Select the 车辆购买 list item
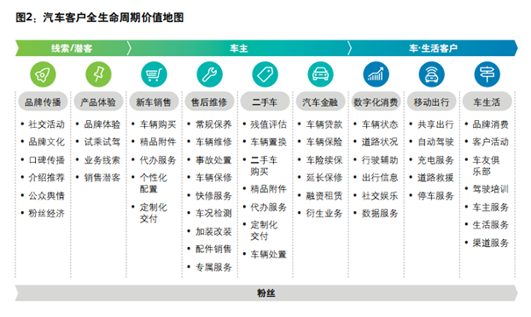Screen dimensions: 531x317 (158, 124)
